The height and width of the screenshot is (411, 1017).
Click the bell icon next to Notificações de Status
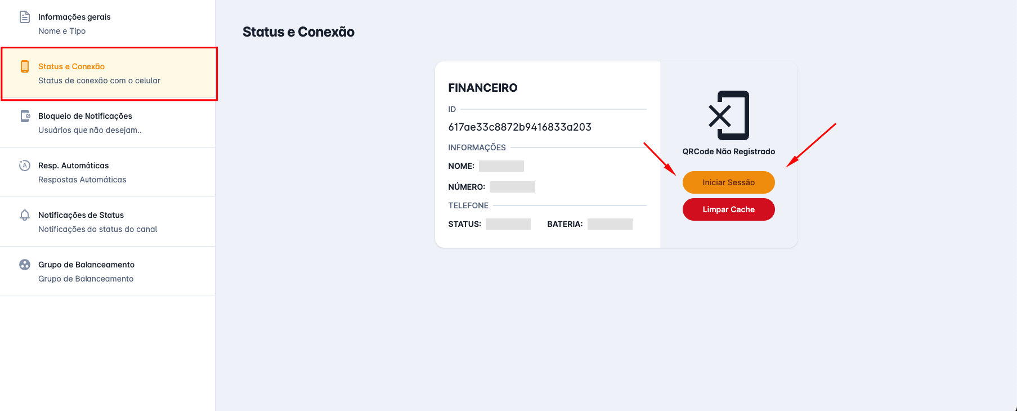[24, 215]
